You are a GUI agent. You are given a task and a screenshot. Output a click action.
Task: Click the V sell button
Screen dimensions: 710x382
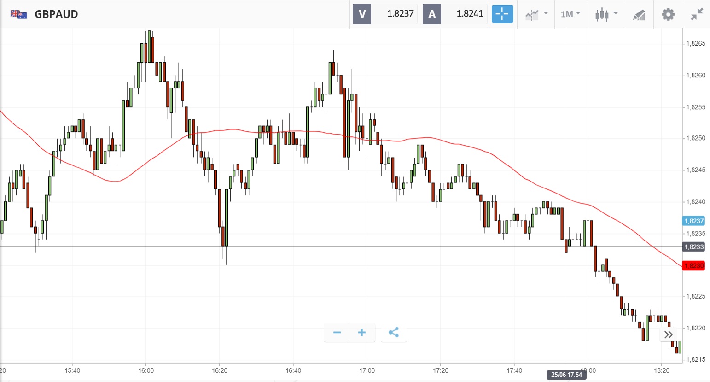pyautogui.click(x=362, y=14)
